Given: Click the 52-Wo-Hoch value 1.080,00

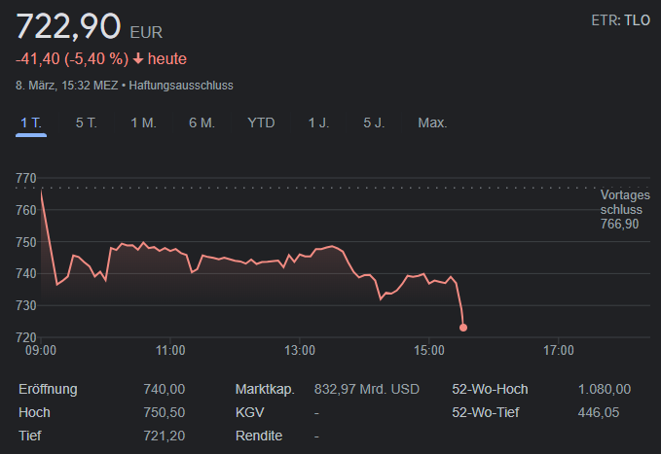Looking at the screenshot, I should 602,389.
